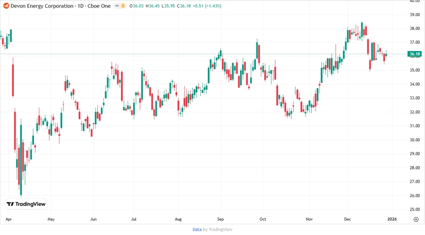
Task: Click the open value O36.03
Action: coord(136,6)
